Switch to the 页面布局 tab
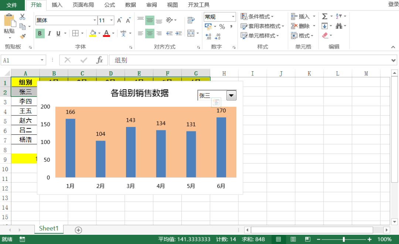Screen dimensions: 399x244 tap(83, 5)
